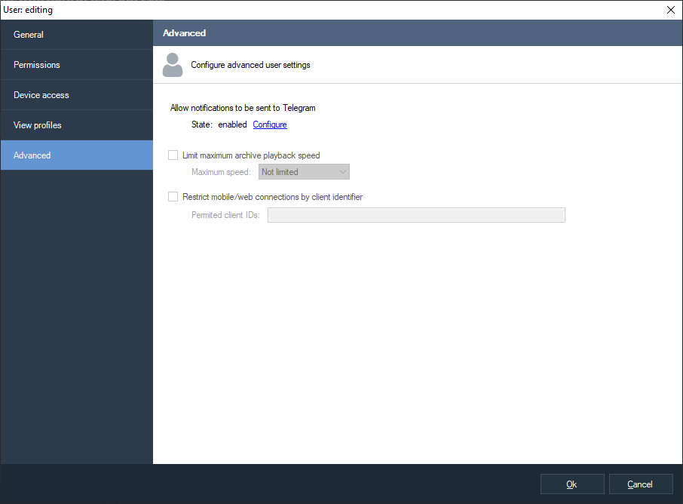
Task: Click the 'Allow notifications to be sent to Telegram' label
Action: coord(243,109)
